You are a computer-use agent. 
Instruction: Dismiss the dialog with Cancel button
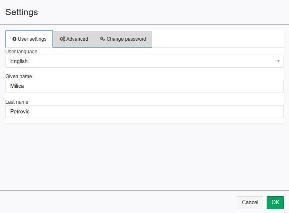[x=250, y=202]
